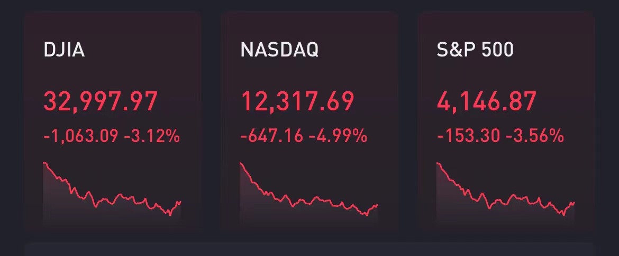Click the DJIA title label

pos(64,50)
